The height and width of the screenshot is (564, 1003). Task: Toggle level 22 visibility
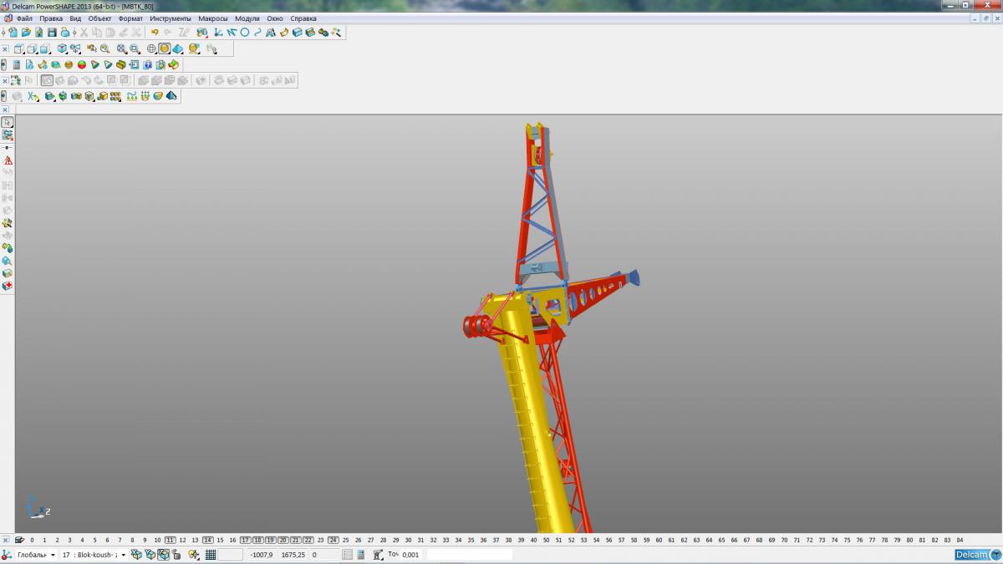coord(308,540)
